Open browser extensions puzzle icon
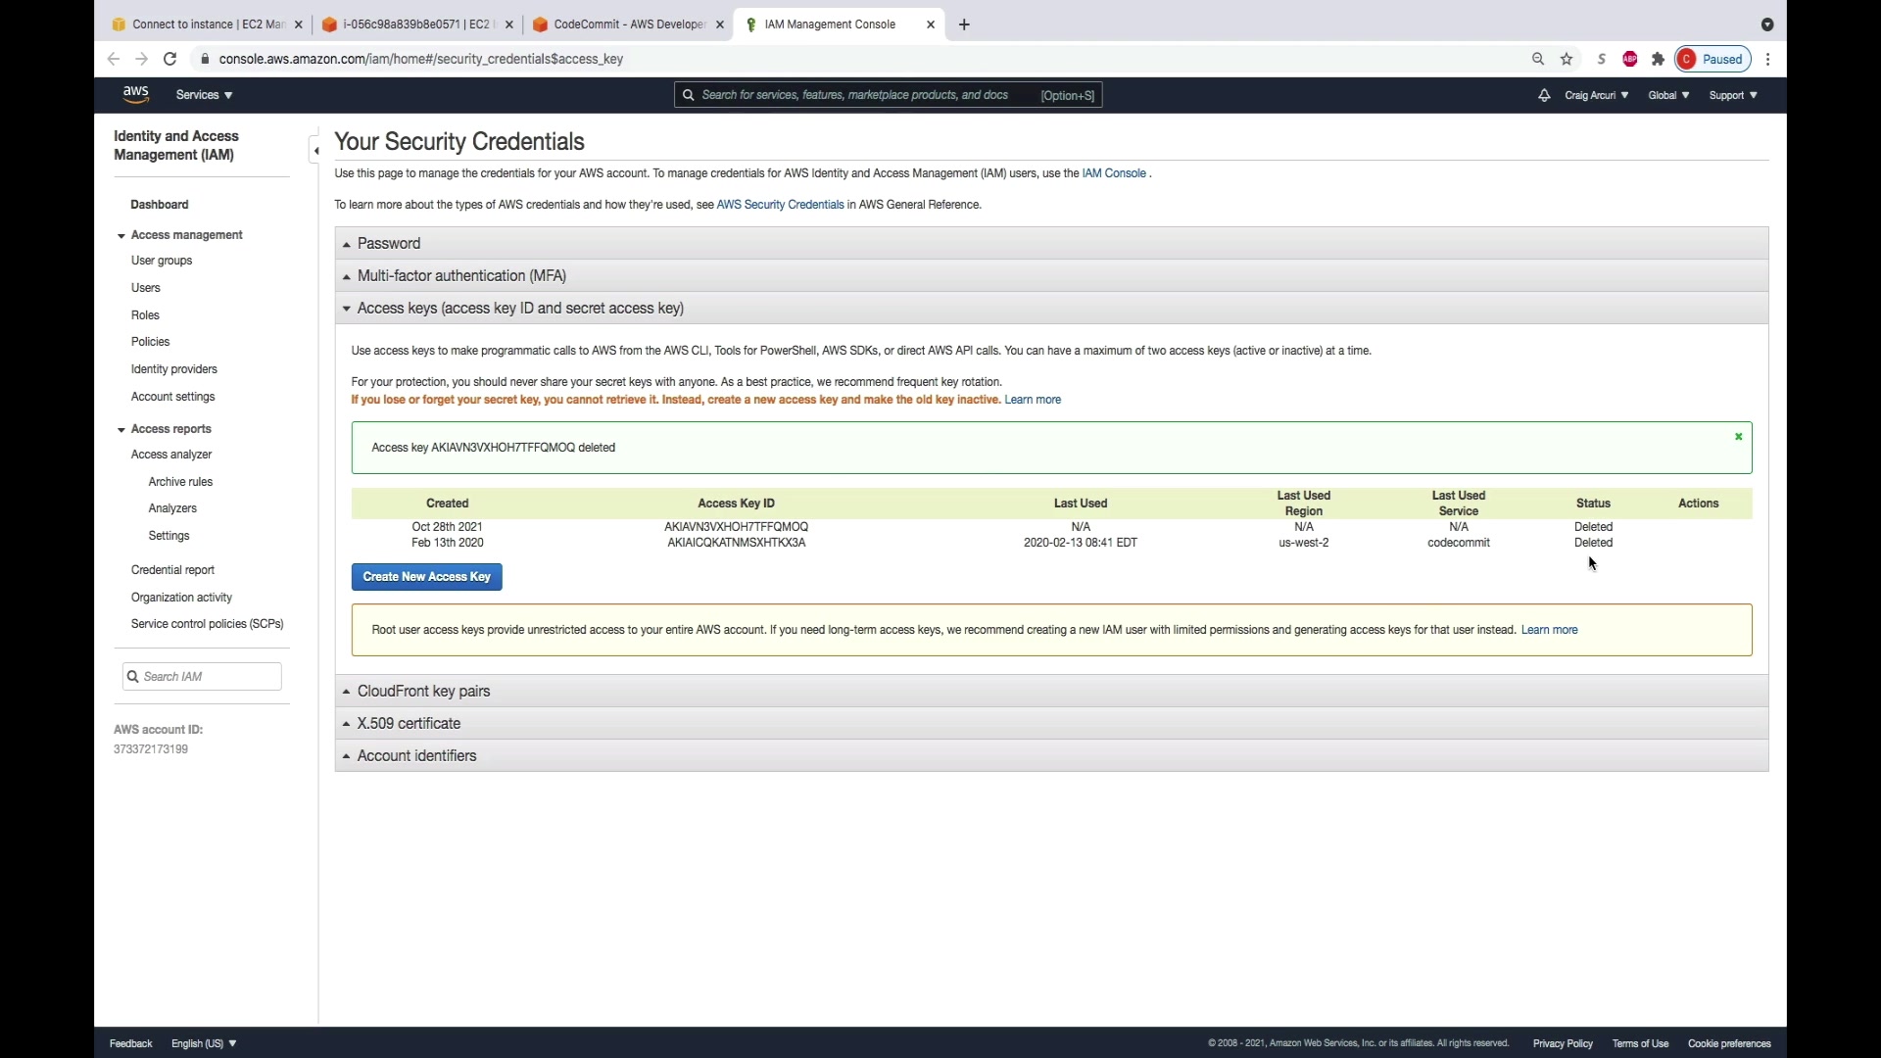 (1658, 59)
